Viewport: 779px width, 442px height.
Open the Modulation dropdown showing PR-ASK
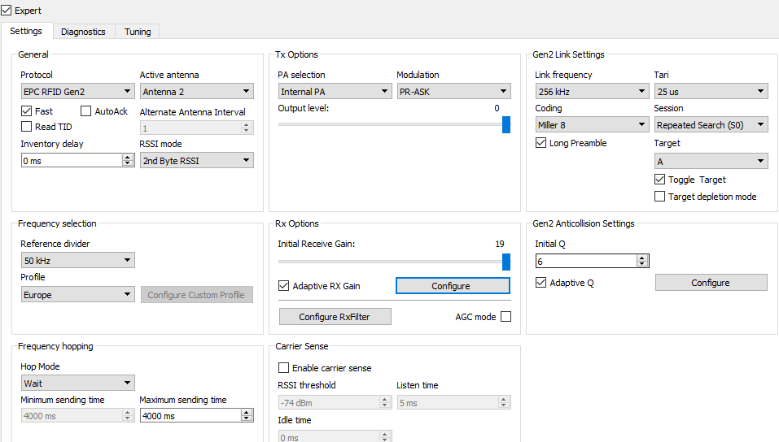tap(454, 91)
